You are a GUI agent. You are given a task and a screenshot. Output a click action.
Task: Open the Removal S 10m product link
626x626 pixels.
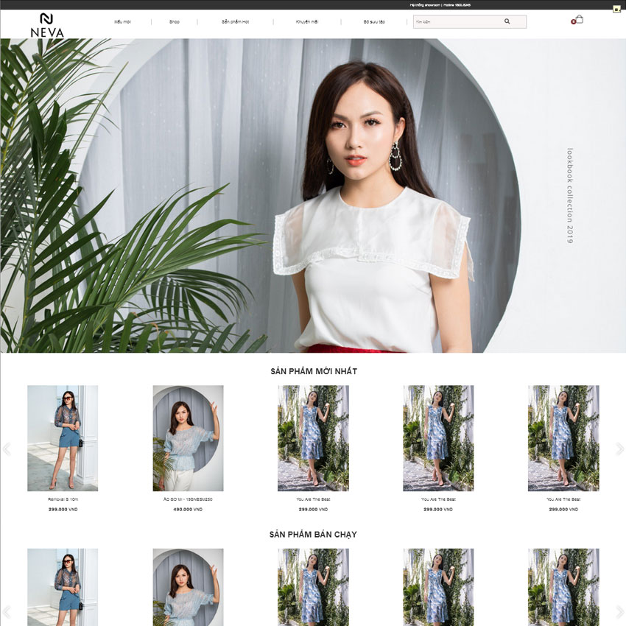[63, 499]
